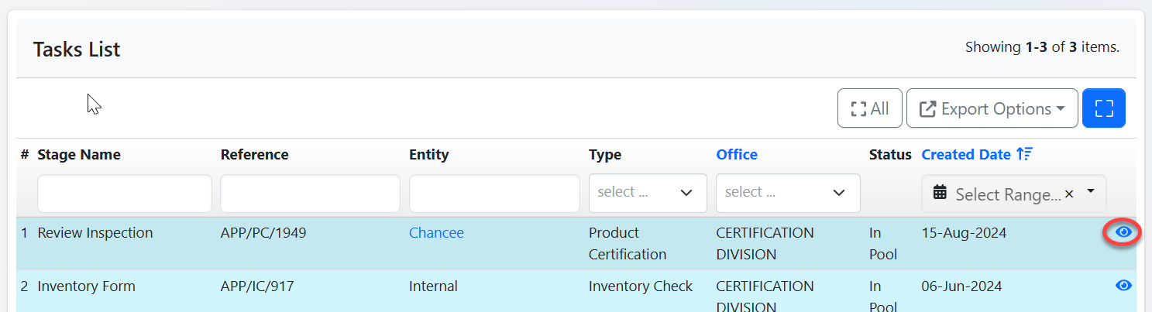Select the APP/PC/1949 reference cell
Image resolution: width=1152 pixels, height=312 pixels.
[263, 233]
